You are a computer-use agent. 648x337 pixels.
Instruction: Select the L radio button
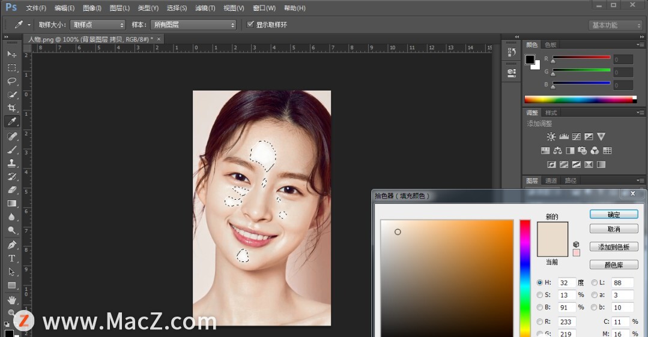(595, 282)
